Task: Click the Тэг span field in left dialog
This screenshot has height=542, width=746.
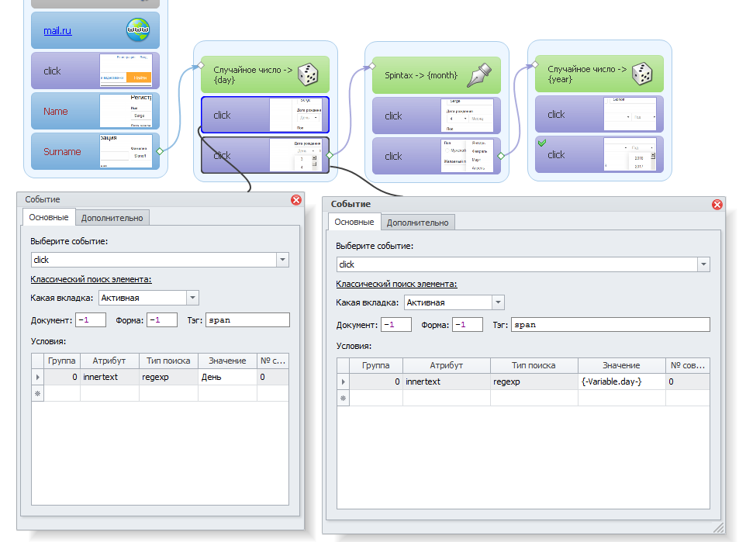Action: click(247, 320)
